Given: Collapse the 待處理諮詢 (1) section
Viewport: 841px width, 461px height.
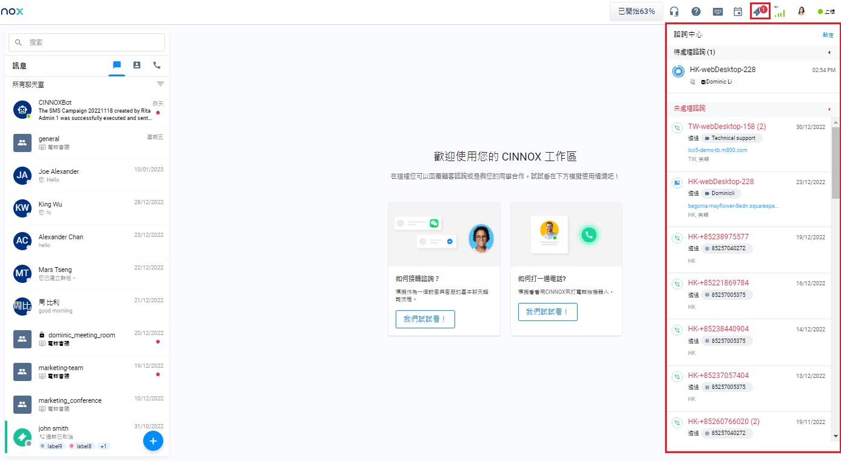Looking at the screenshot, I should pos(829,52).
